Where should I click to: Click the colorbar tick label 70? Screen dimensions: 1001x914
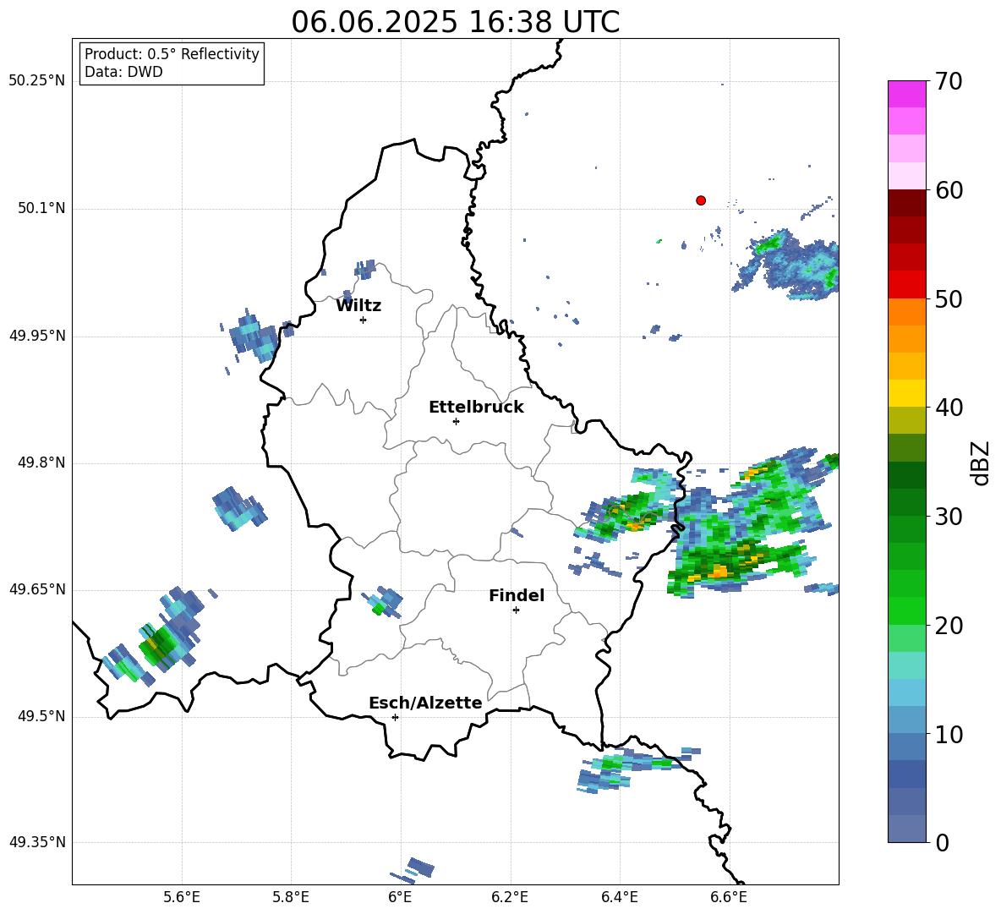click(x=949, y=82)
